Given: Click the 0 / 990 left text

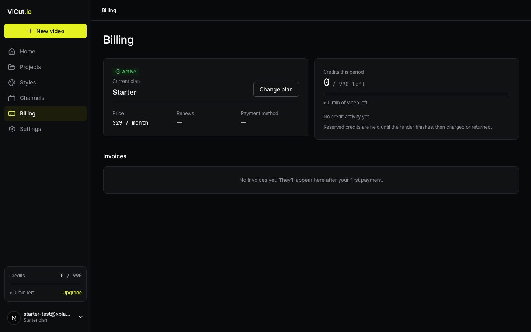Looking at the screenshot, I should pyautogui.click(x=344, y=83).
